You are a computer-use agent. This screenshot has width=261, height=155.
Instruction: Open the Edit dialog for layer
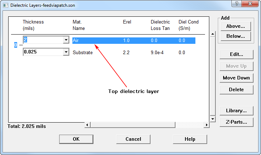pyautogui.click(x=236, y=55)
